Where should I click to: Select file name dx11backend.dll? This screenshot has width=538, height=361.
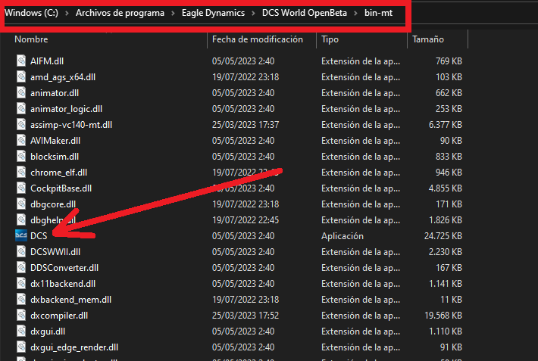[63, 284]
